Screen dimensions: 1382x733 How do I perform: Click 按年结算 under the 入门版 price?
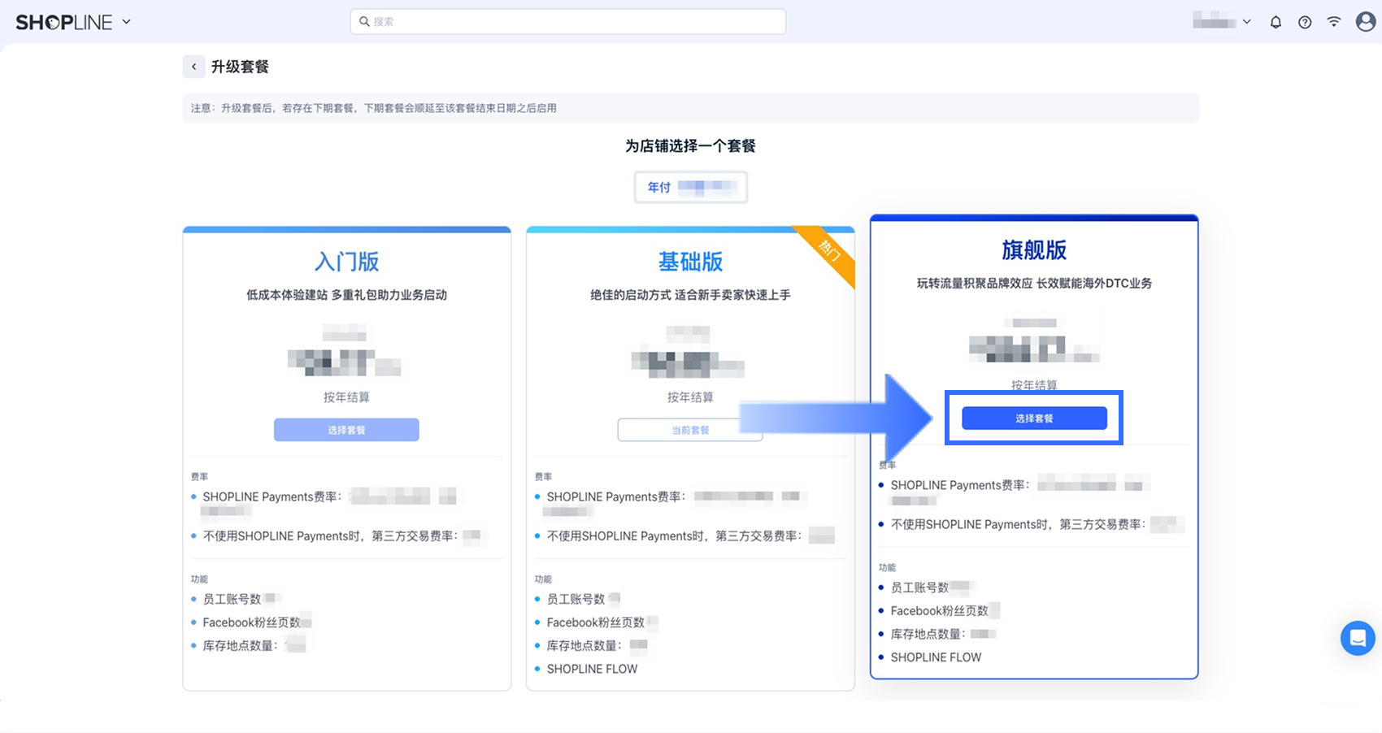tap(346, 397)
